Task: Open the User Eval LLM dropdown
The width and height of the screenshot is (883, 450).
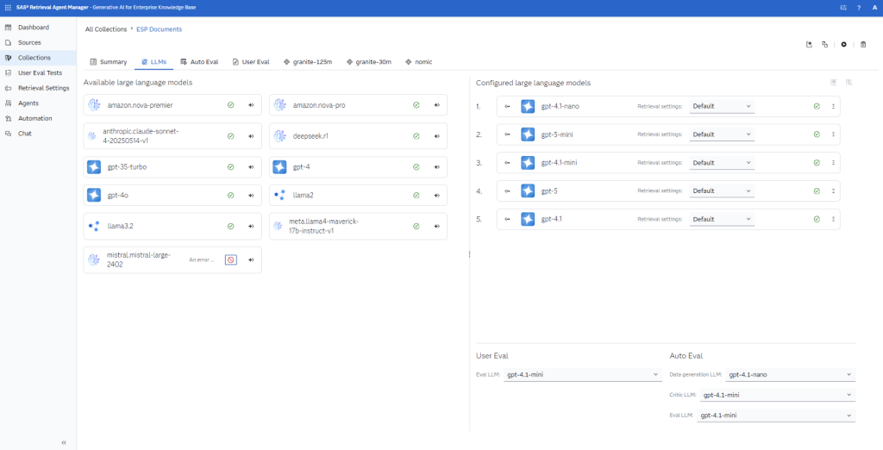Action: click(x=582, y=375)
